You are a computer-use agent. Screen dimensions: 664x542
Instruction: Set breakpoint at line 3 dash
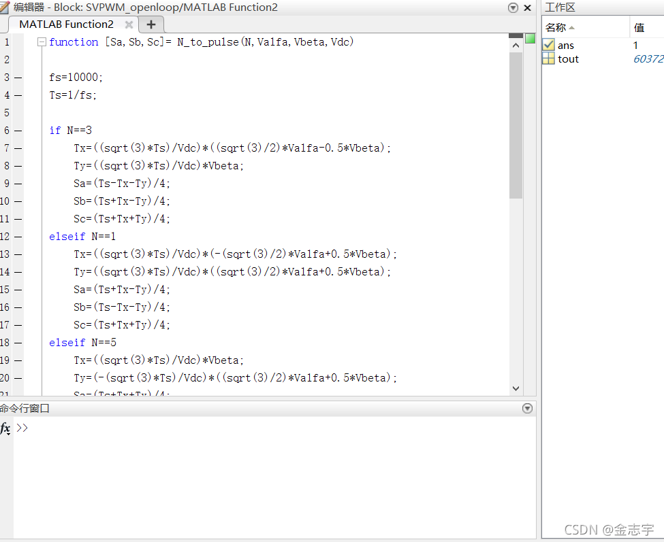click(x=18, y=78)
